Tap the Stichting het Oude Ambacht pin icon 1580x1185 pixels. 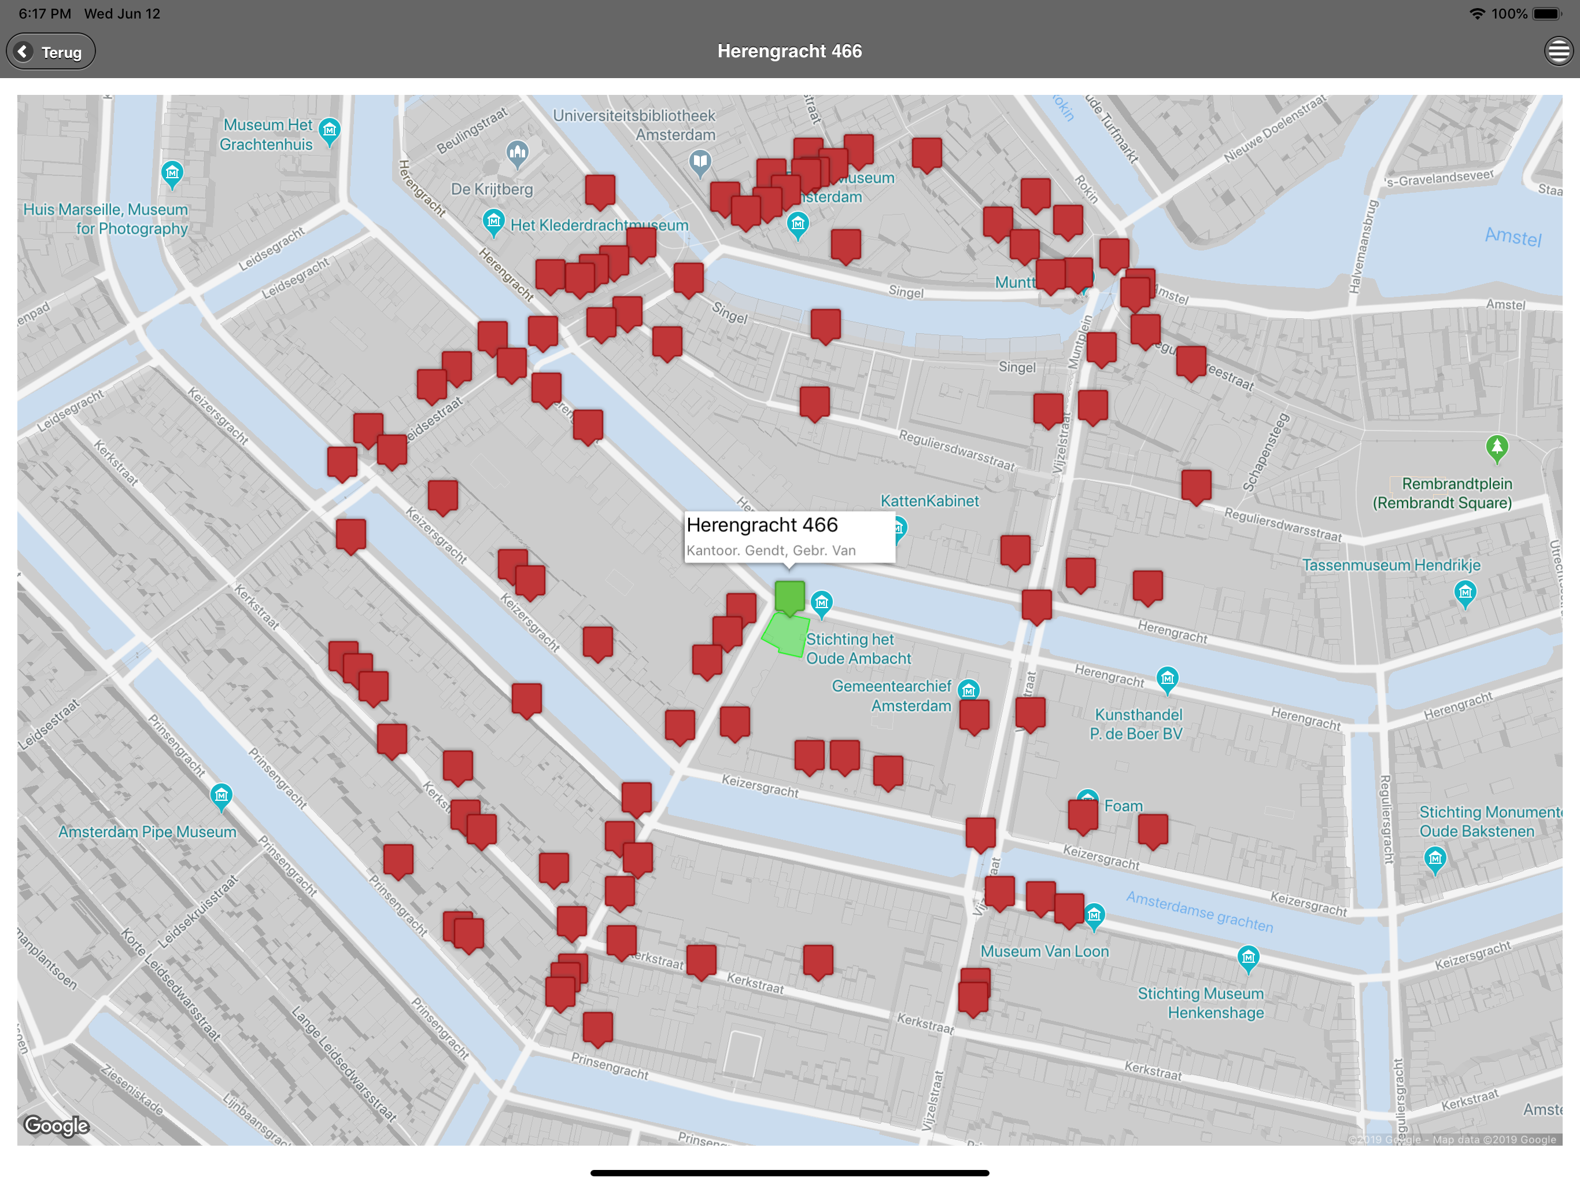pos(821,604)
